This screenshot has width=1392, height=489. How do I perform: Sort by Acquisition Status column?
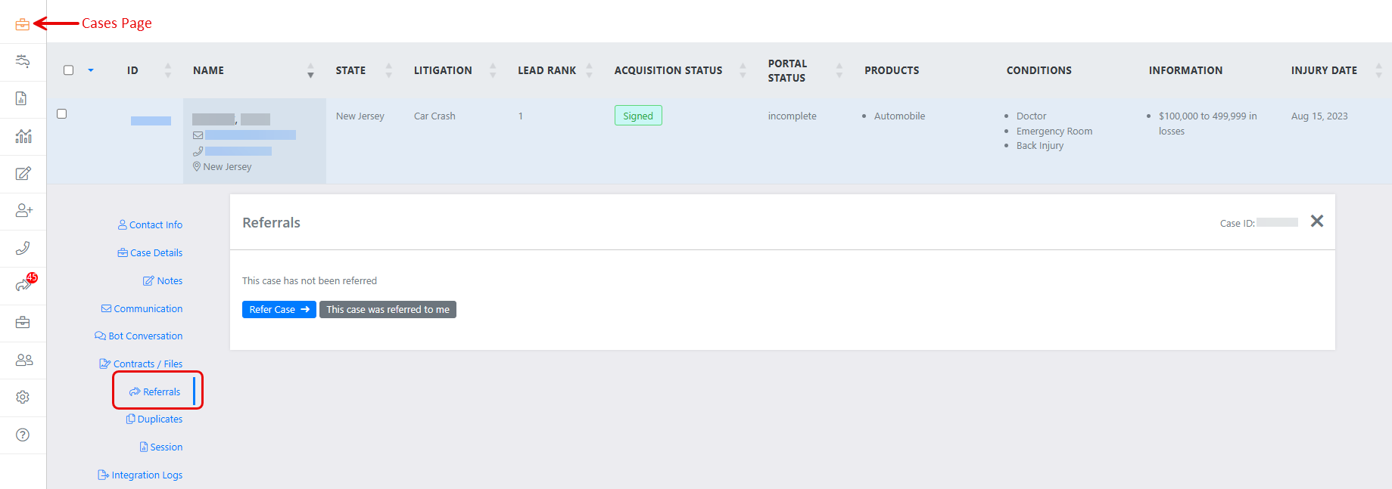coord(743,70)
